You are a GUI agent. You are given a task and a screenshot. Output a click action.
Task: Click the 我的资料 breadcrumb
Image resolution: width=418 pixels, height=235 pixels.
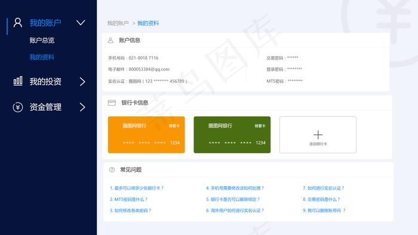(148, 23)
